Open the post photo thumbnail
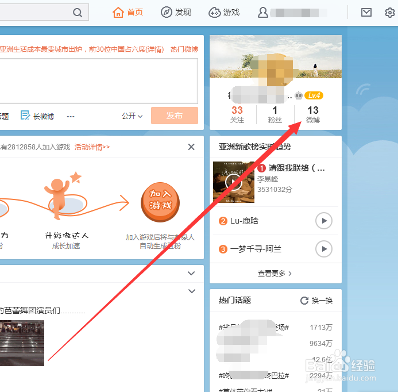The width and height of the screenshot is (398, 392). 22,343
